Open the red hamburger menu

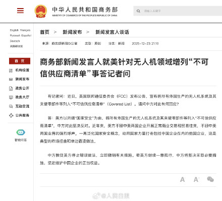click(x=20, y=11)
